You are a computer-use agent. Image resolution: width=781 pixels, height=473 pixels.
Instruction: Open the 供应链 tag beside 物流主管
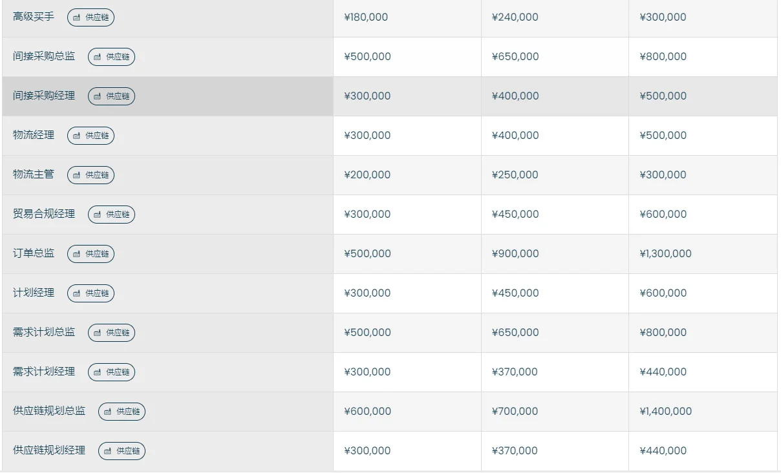[x=91, y=175]
